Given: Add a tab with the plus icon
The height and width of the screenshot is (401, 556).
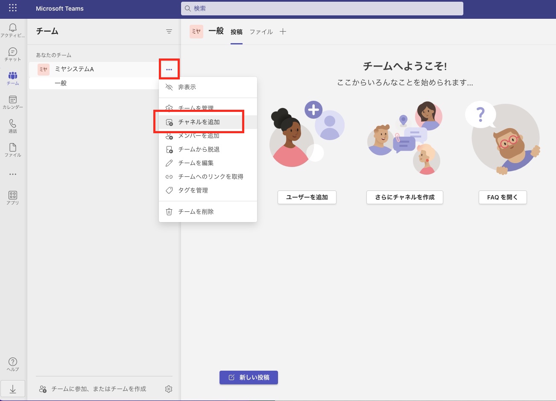Looking at the screenshot, I should pyautogui.click(x=283, y=32).
